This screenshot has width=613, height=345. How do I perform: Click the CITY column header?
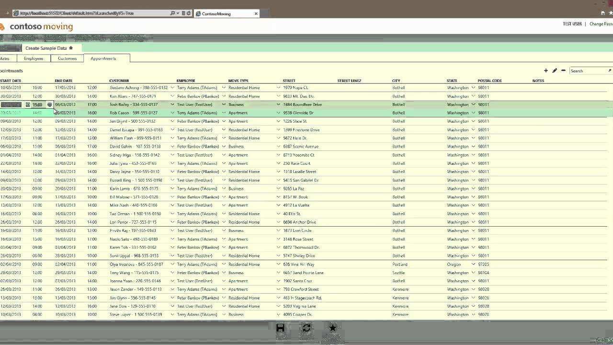pos(396,80)
